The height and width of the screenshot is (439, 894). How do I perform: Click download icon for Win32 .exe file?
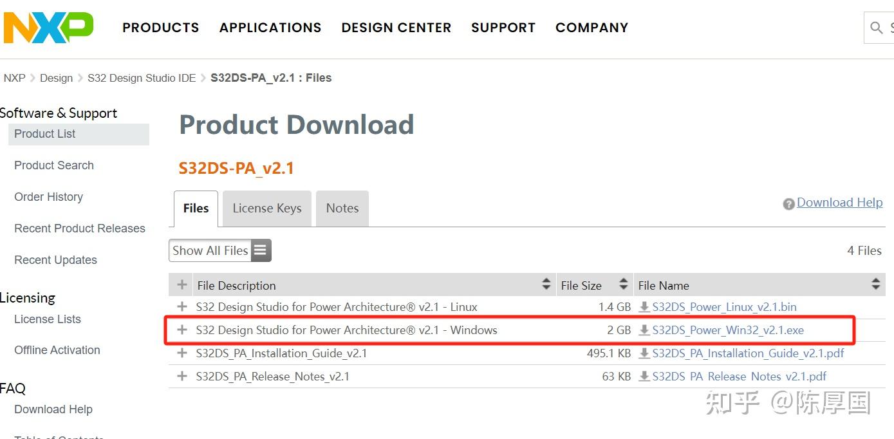point(644,330)
